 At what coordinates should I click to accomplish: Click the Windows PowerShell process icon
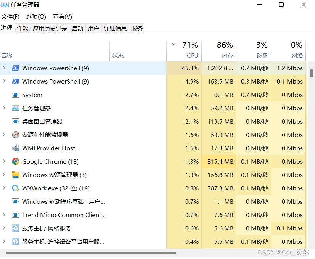click(15, 68)
